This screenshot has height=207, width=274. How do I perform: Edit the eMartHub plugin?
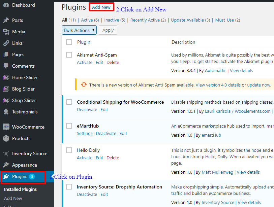(123, 134)
